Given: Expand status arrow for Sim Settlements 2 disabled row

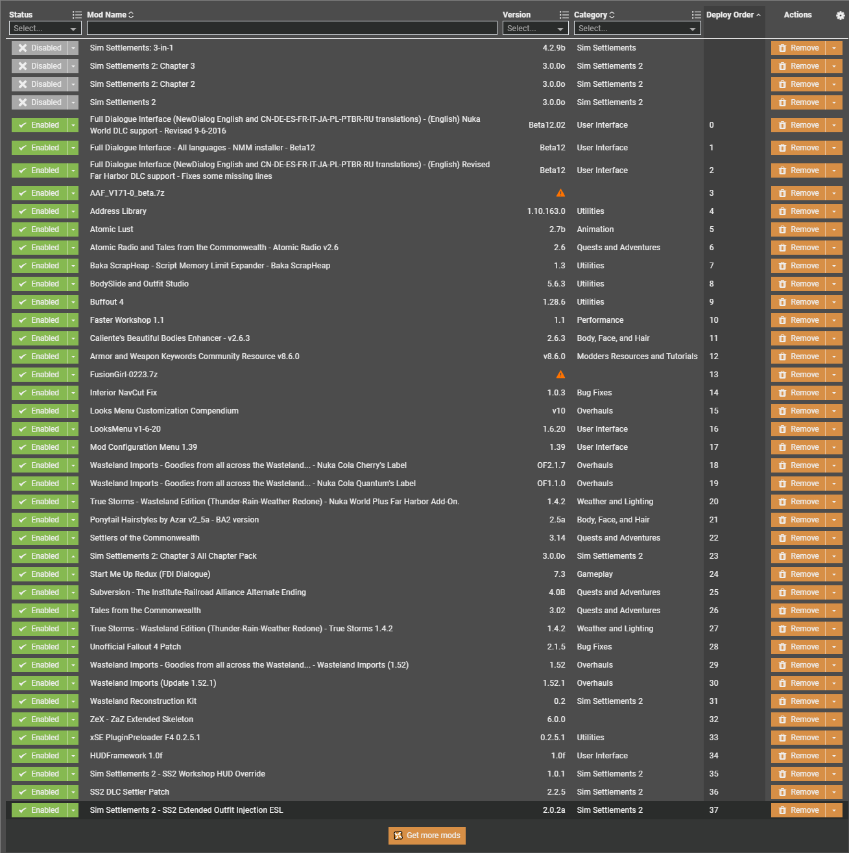Looking at the screenshot, I should pos(73,102).
